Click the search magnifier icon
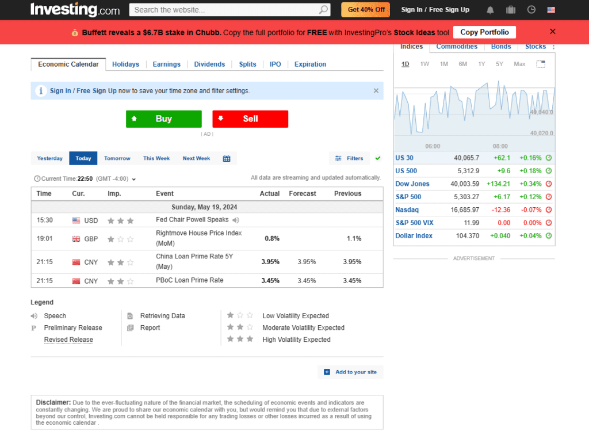The width and height of the screenshot is (589, 442). point(323,10)
